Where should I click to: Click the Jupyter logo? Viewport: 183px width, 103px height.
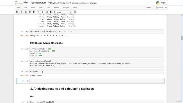click(x=22, y=3)
